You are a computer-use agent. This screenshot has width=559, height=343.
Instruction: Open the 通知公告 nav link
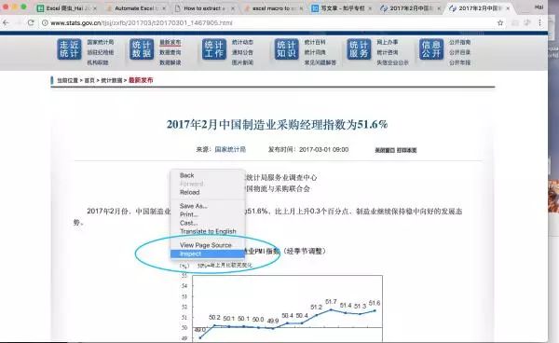point(242,52)
